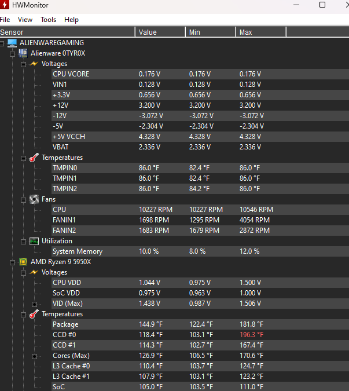Select the VBAT voltage row

click(x=200, y=147)
